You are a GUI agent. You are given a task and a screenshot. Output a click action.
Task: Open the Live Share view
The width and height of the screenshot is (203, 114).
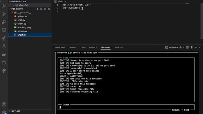point(4,71)
